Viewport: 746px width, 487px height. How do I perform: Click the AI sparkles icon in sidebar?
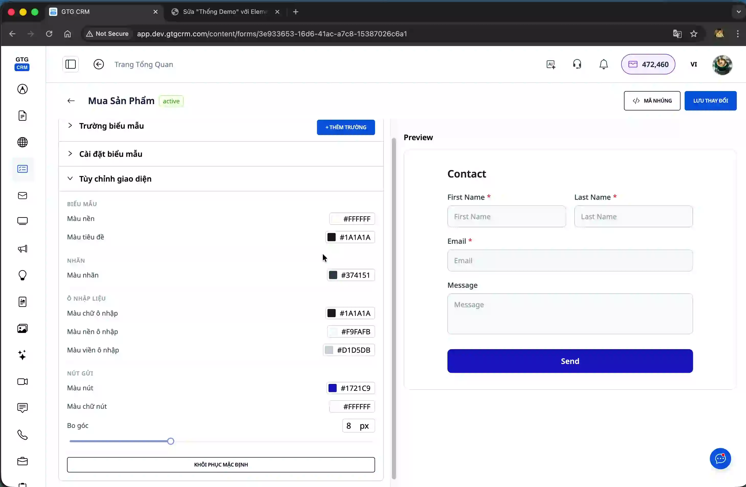click(x=22, y=355)
